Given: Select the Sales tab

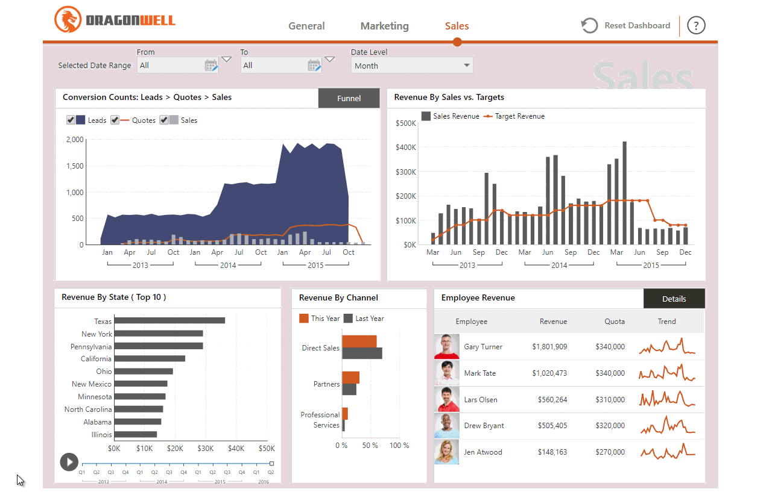Looking at the screenshot, I should (x=457, y=26).
